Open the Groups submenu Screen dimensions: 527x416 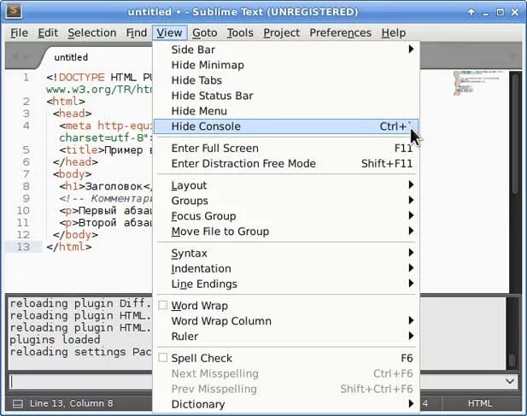[x=285, y=201]
